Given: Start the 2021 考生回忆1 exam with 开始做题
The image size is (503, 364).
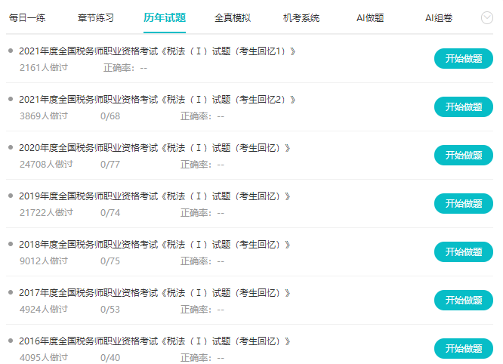Looking at the screenshot, I should (x=464, y=58).
